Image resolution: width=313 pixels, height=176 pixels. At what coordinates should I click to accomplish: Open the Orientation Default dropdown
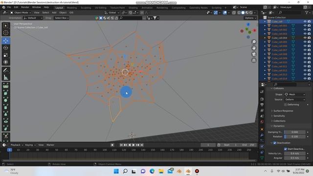coord(33,18)
